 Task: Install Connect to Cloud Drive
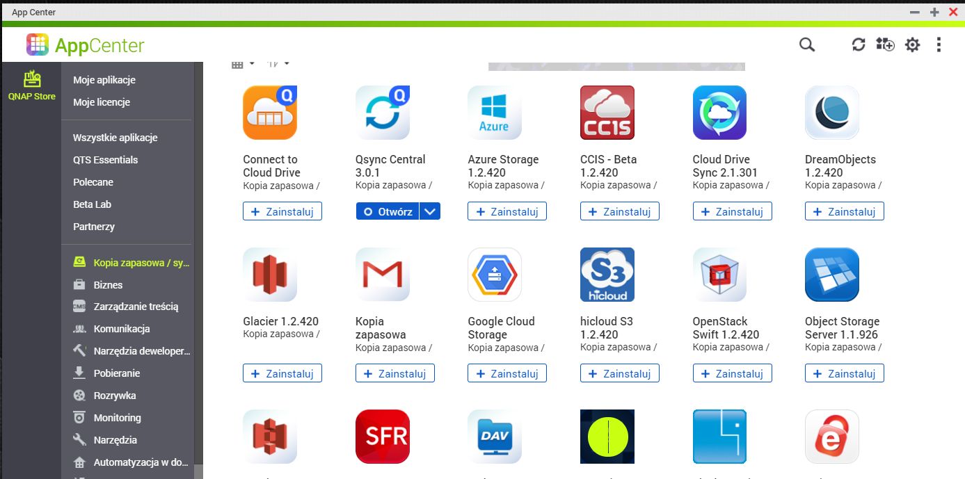click(x=282, y=211)
